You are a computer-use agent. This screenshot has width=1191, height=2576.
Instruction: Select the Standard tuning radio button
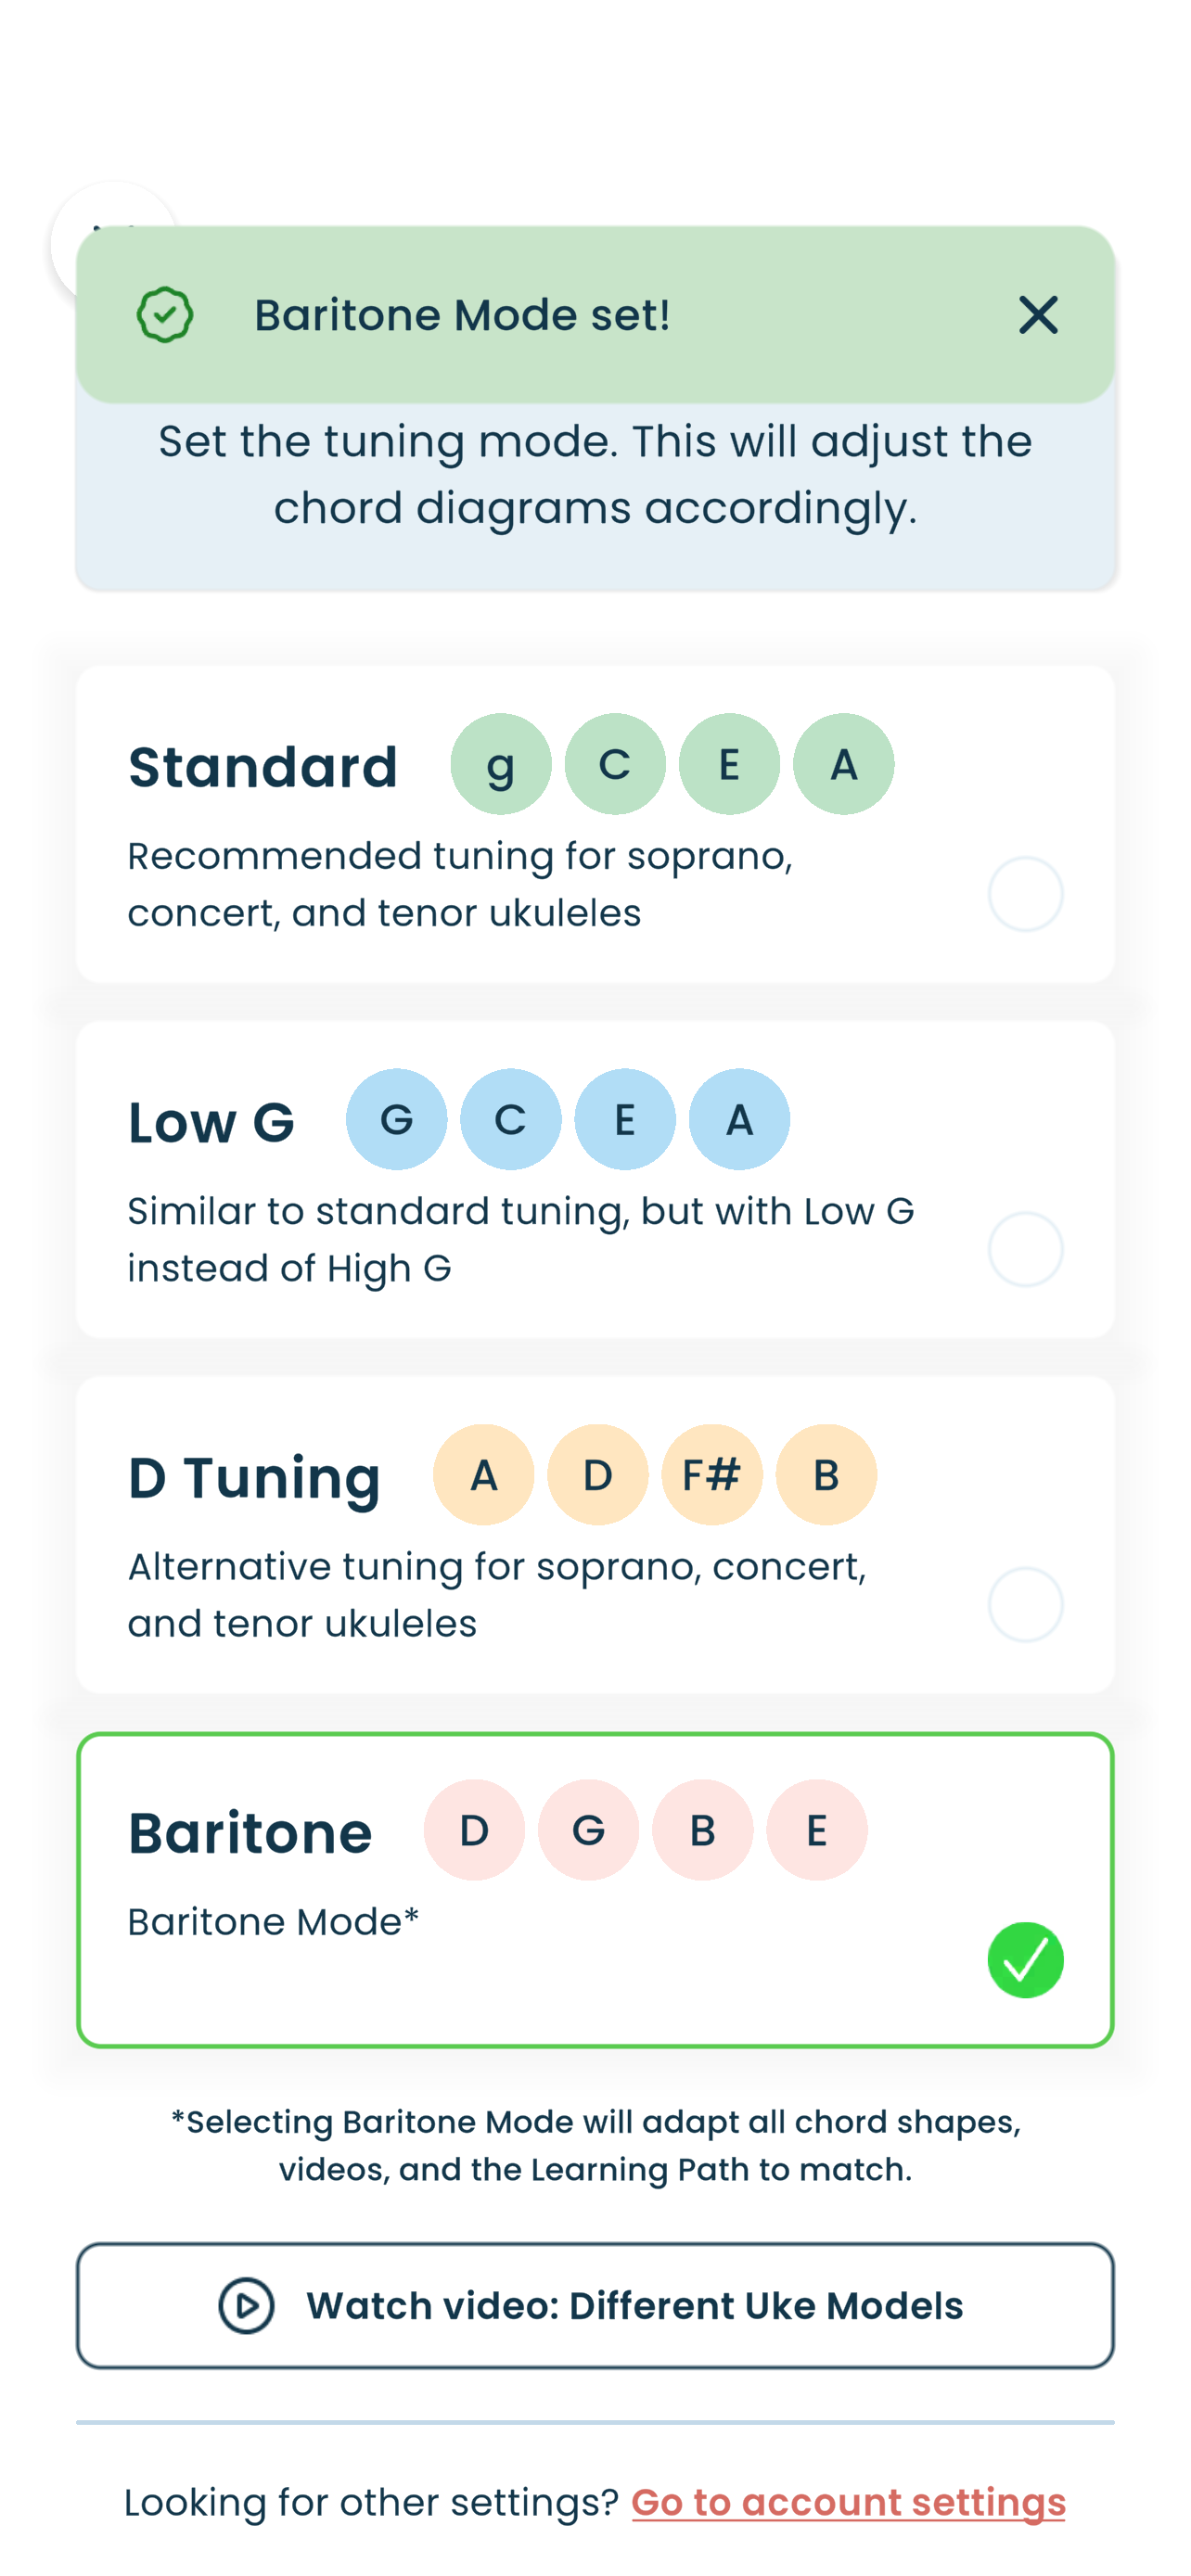point(1025,894)
